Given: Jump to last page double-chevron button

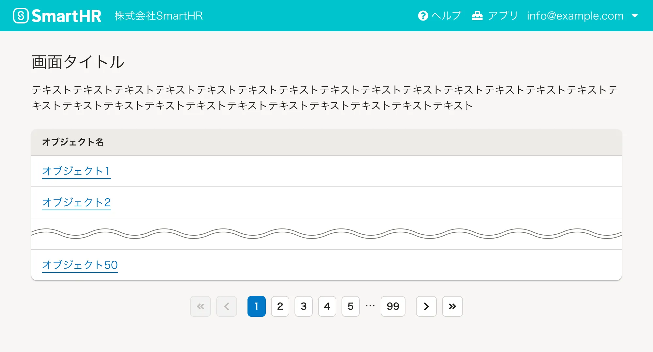Looking at the screenshot, I should tap(452, 306).
